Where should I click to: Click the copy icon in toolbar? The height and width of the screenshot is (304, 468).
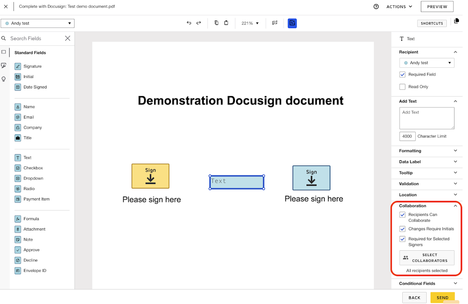pos(216,23)
